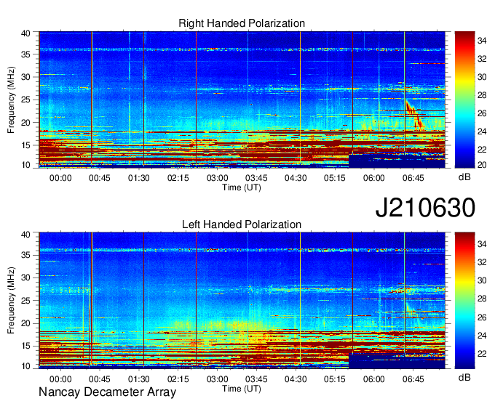This screenshot has width=495, height=401.
Task: Click the 28 dB tick on Right Handed colorbar
Action: click(x=482, y=95)
